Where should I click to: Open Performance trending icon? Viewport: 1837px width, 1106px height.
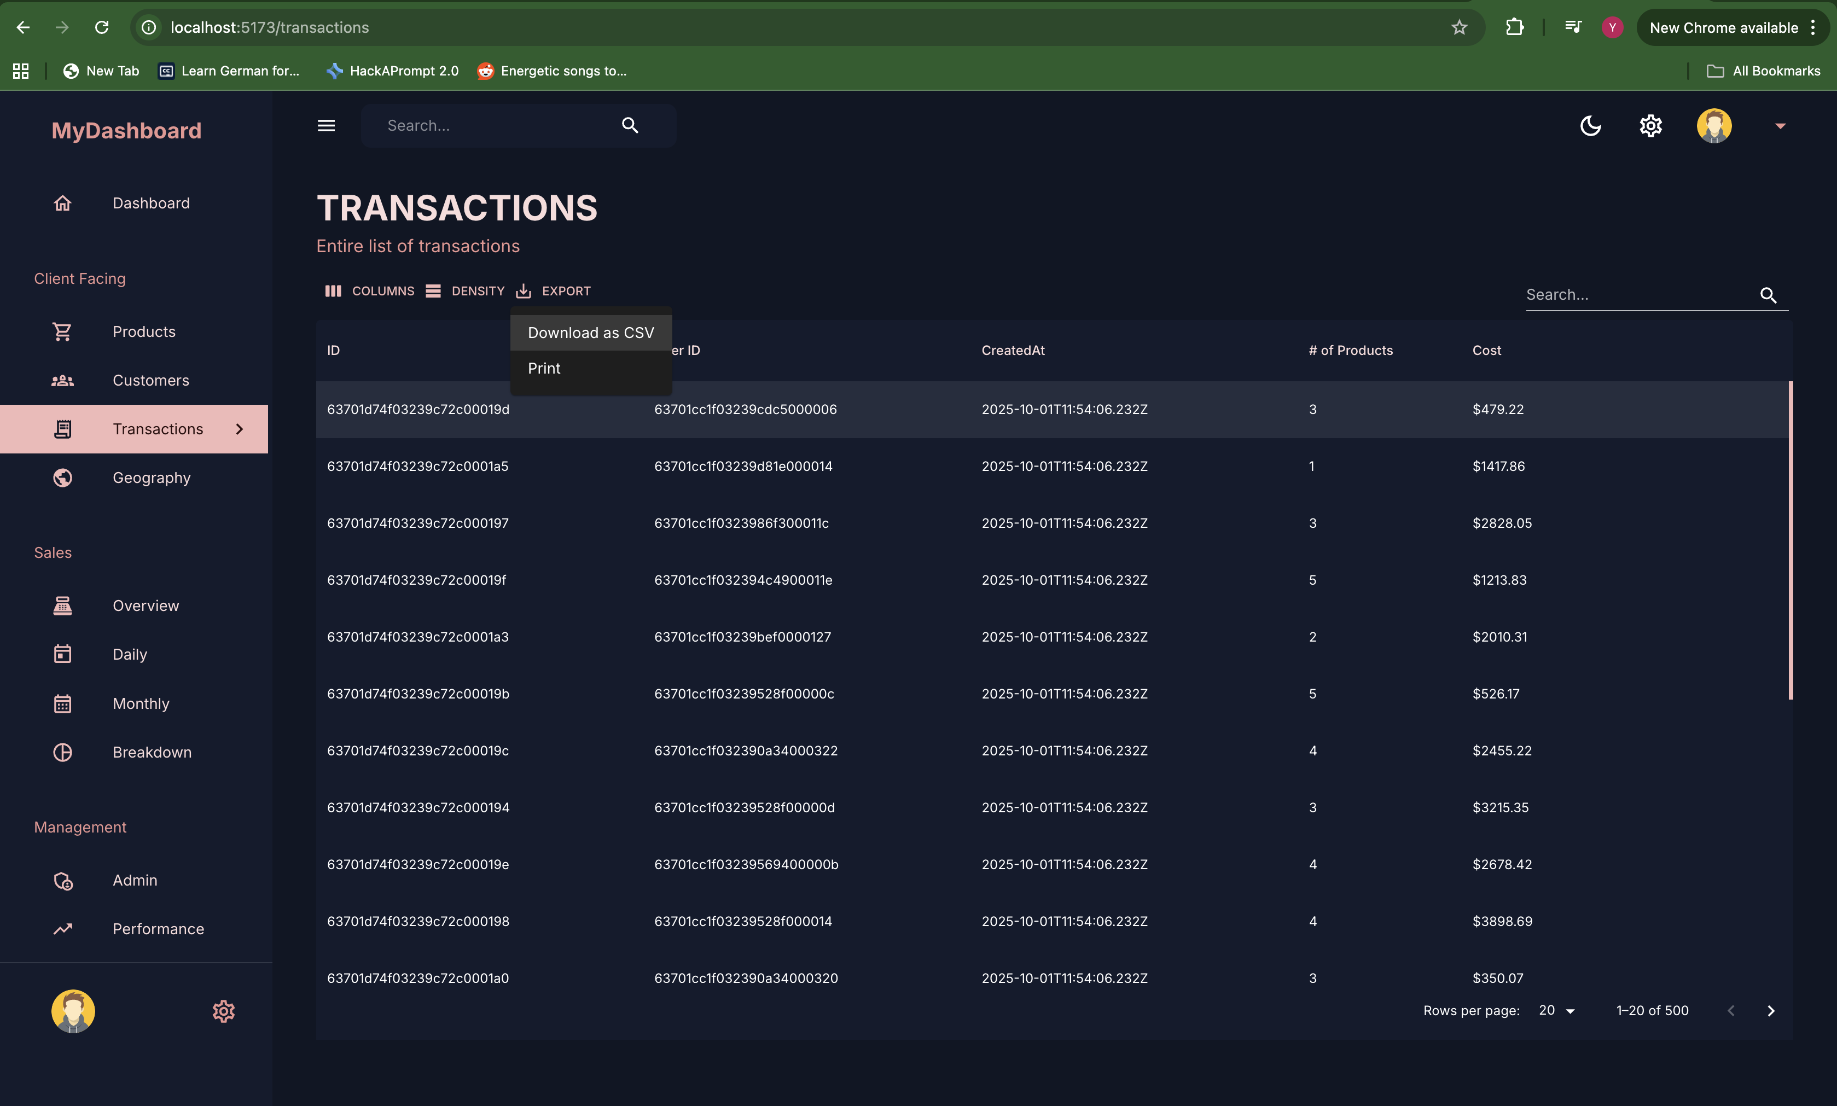pyautogui.click(x=62, y=929)
